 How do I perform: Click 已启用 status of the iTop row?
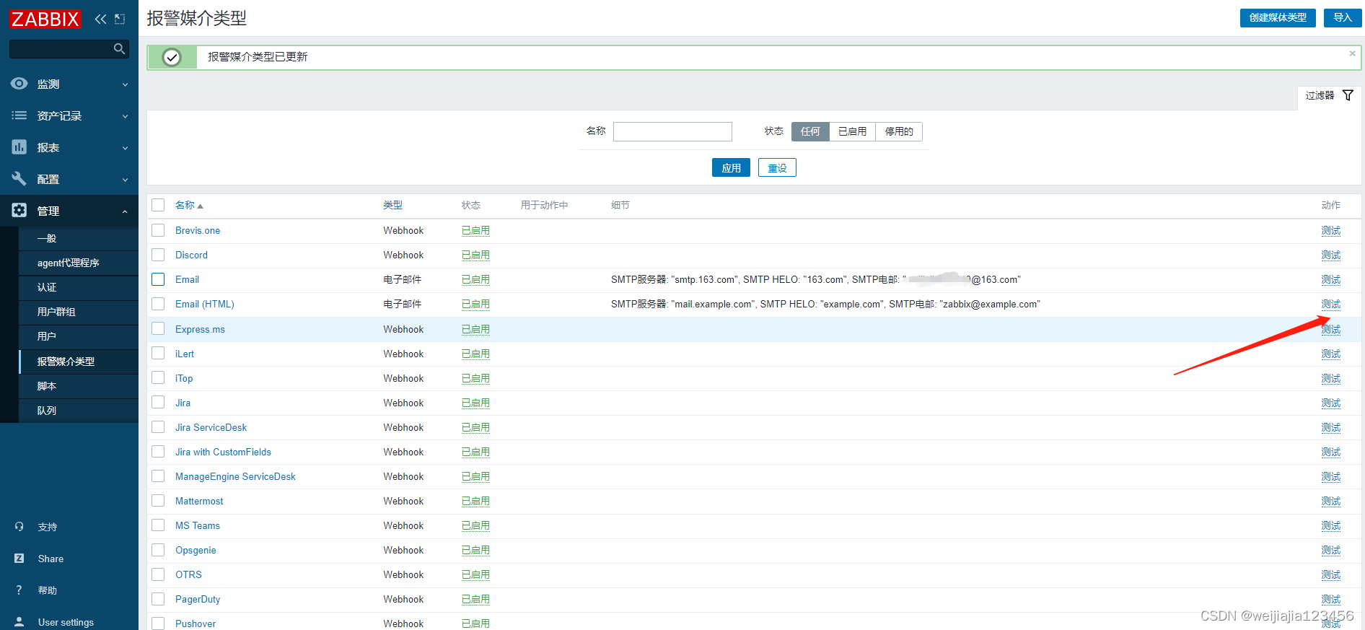tap(475, 378)
